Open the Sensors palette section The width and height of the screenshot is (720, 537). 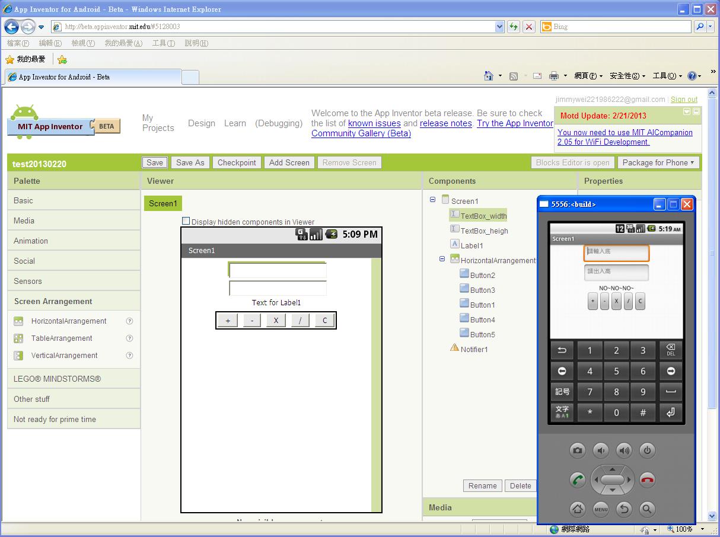[x=74, y=281]
